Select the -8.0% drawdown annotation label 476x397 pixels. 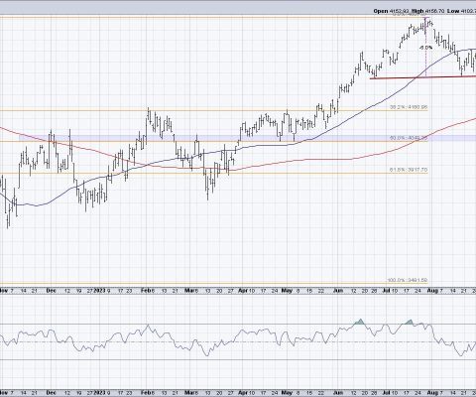426,48
